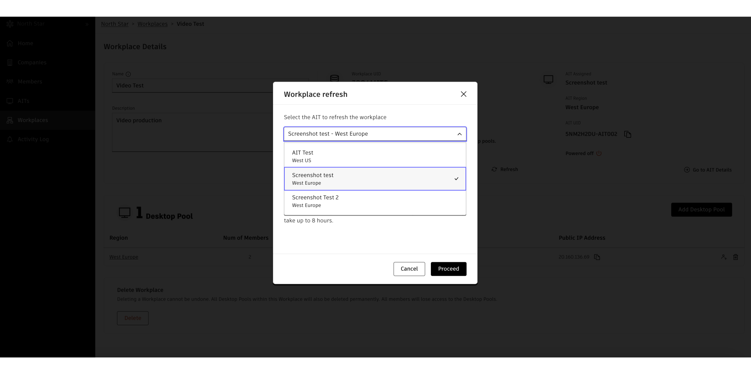Close the Workplace refresh dialog
Viewport: 751px width, 374px height.
click(463, 94)
